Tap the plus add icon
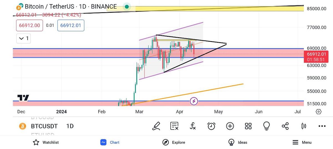The image size is (333, 149). [230, 126]
